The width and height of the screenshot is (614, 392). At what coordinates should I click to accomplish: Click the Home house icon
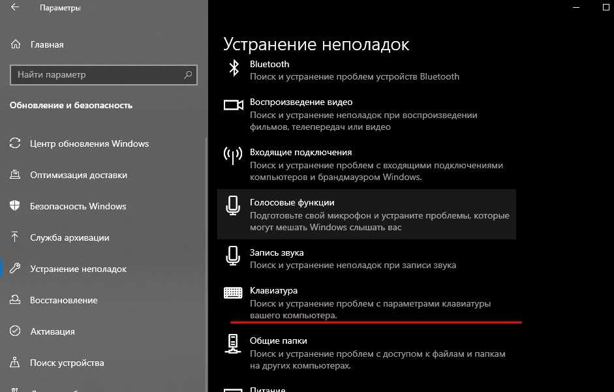pos(16,44)
